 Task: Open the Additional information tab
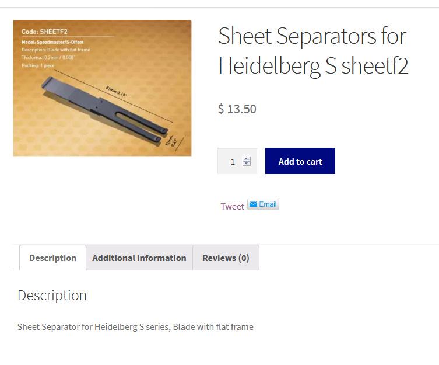(139, 258)
